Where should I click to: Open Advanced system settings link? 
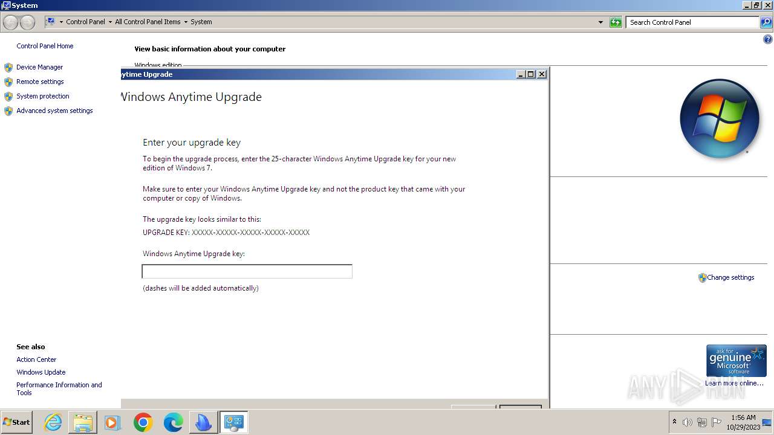[54, 111]
